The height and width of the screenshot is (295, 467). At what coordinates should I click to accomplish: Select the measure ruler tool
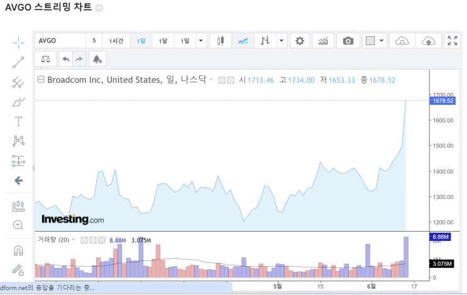[18, 206]
